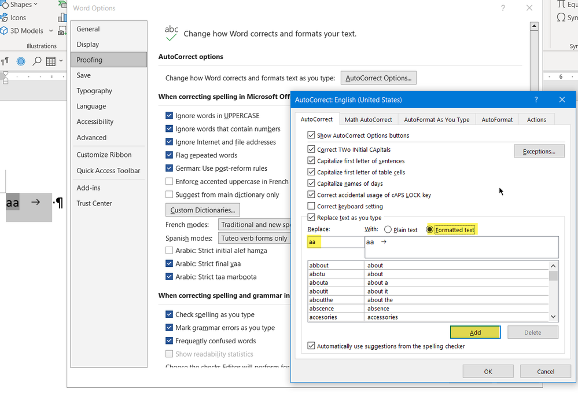
Task: Select General in Word Options sidebar
Action: [109, 29]
